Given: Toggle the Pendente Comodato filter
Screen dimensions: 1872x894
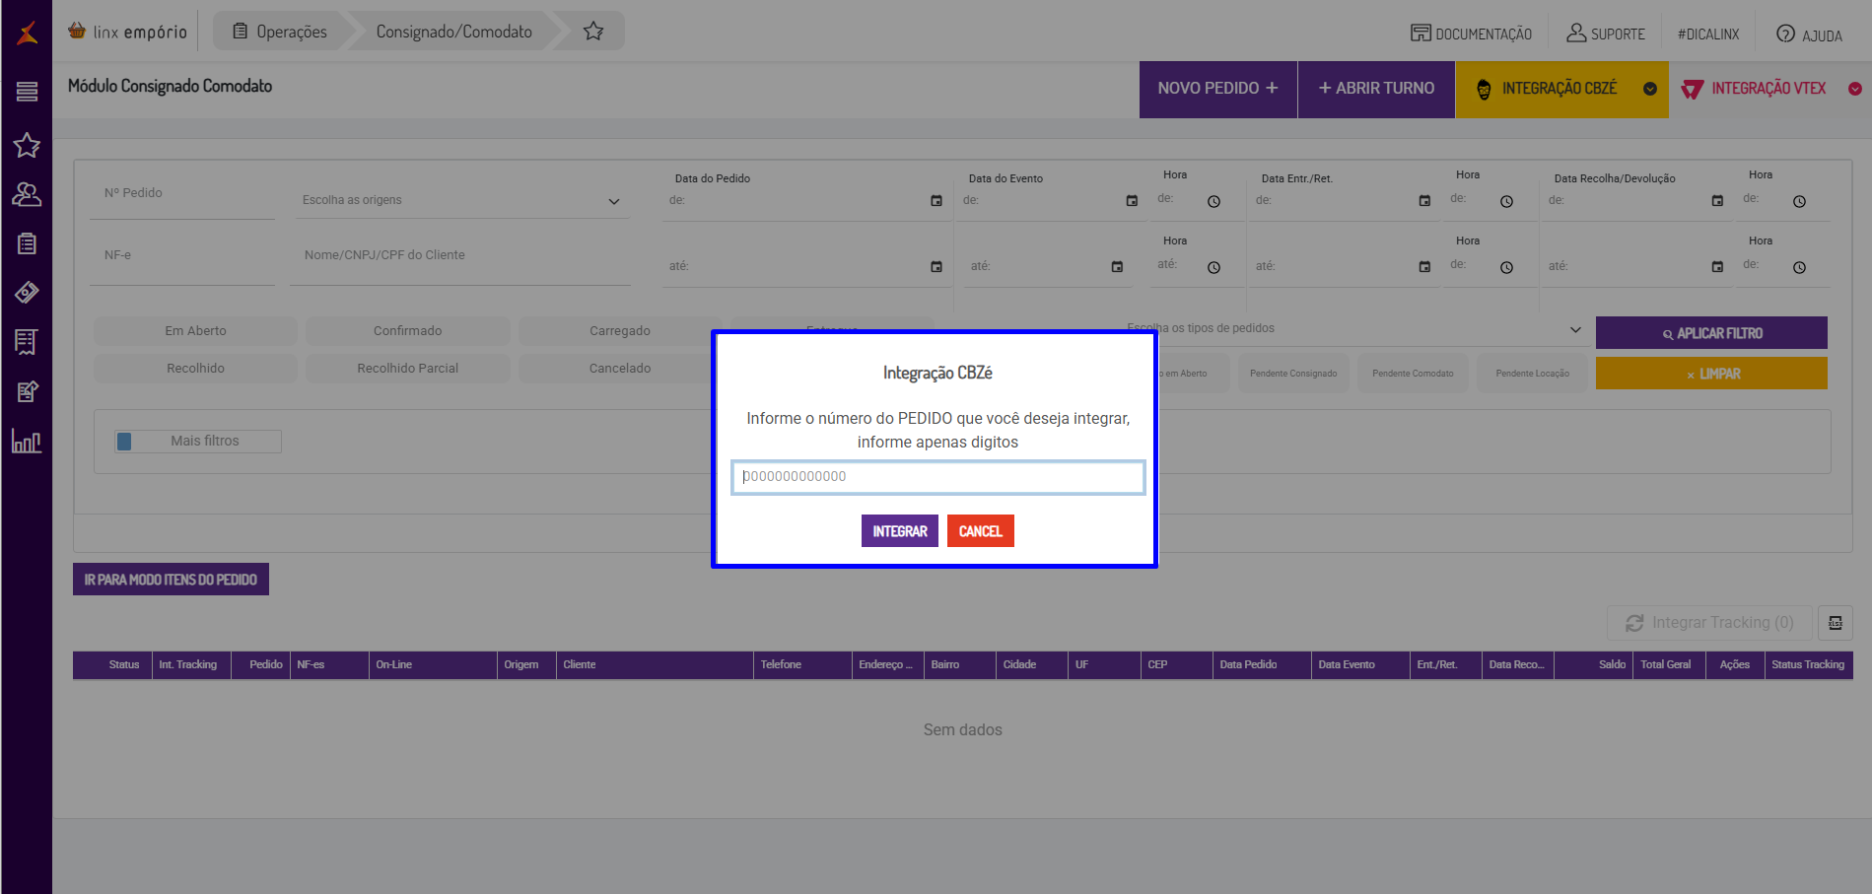Looking at the screenshot, I should (1413, 374).
